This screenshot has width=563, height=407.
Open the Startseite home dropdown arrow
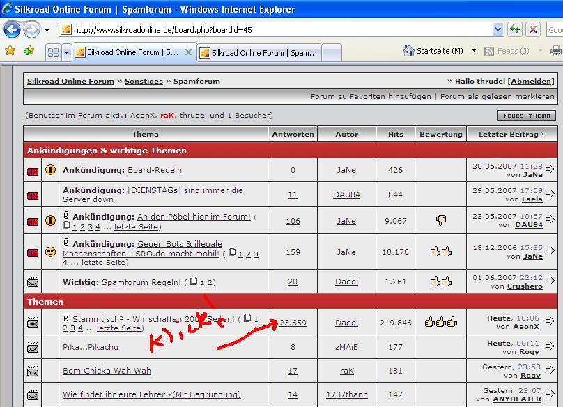(474, 51)
